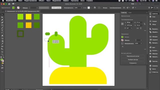The image size is (160, 90).
Task: Open the Символы symbols panel in dock
Action: [154, 66]
